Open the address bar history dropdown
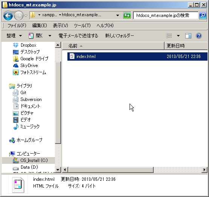This screenshot has height=197, width=209. point(117,15)
